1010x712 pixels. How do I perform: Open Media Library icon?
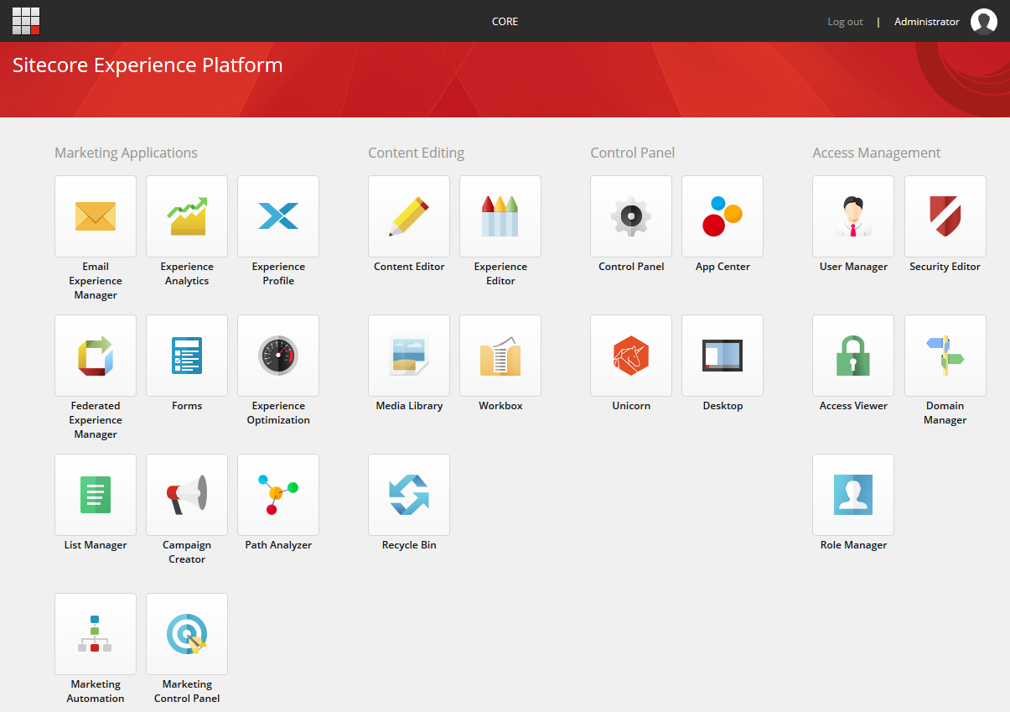point(409,356)
